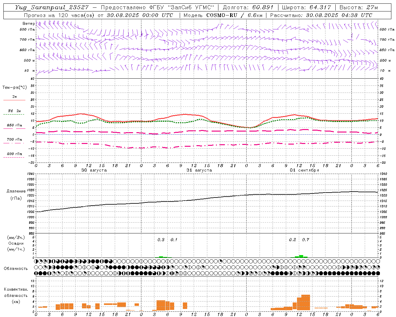The height and width of the screenshot is (317, 396).
Task: Click the Давление pressure panel label
Action: coord(16,191)
